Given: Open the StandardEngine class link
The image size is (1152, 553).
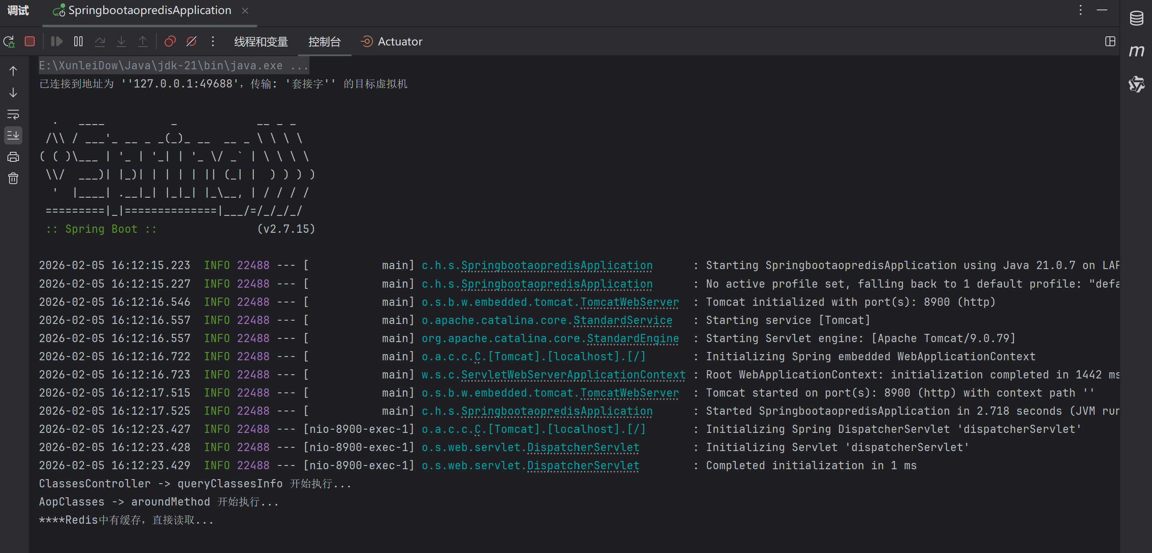Looking at the screenshot, I should pos(633,338).
